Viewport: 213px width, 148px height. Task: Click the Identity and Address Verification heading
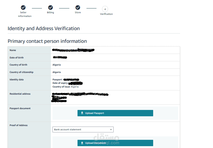44,29
